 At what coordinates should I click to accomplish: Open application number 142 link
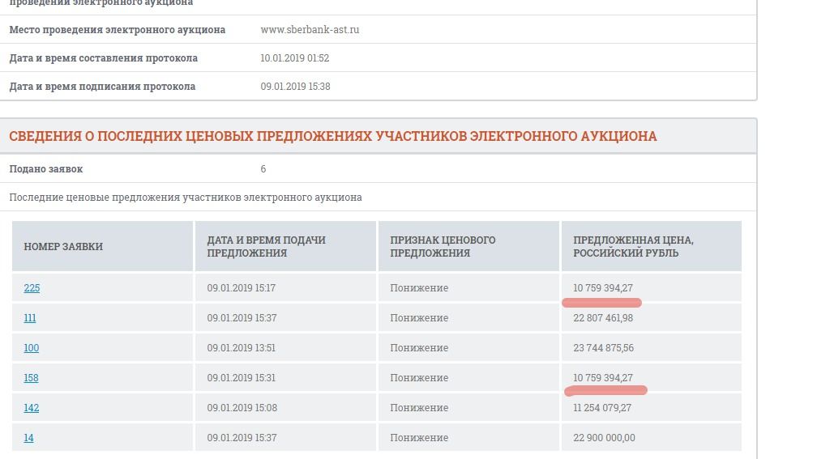pyautogui.click(x=32, y=408)
